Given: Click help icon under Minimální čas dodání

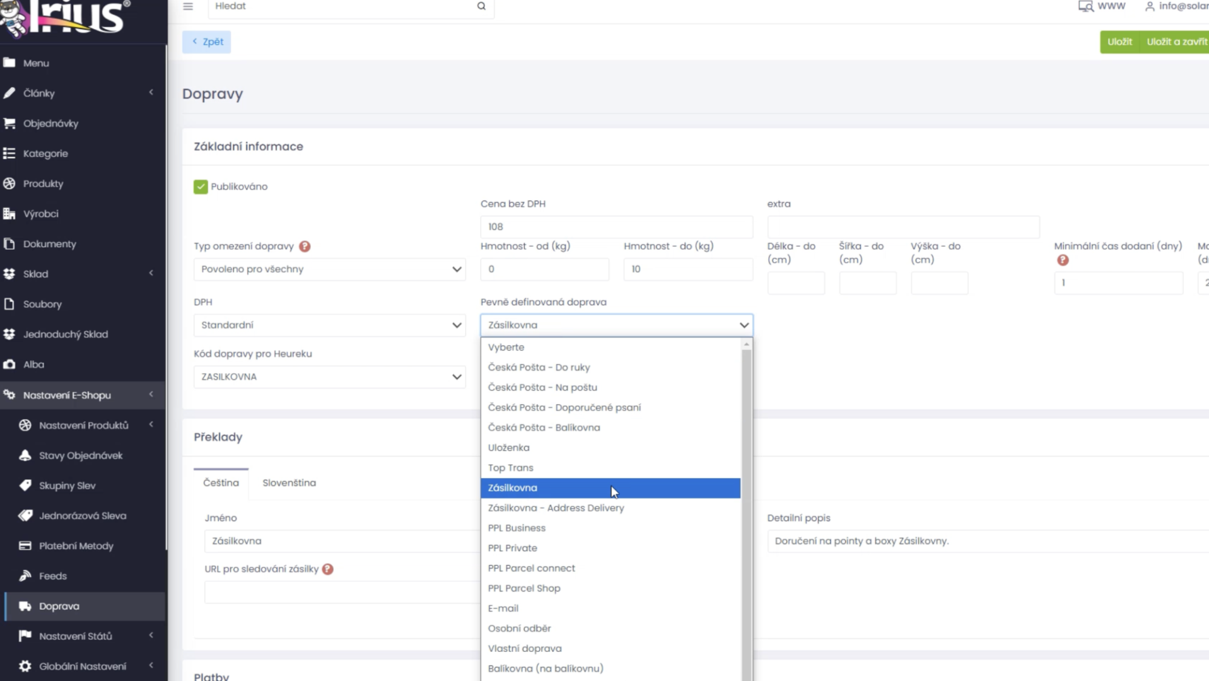Looking at the screenshot, I should pos(1063,260).
